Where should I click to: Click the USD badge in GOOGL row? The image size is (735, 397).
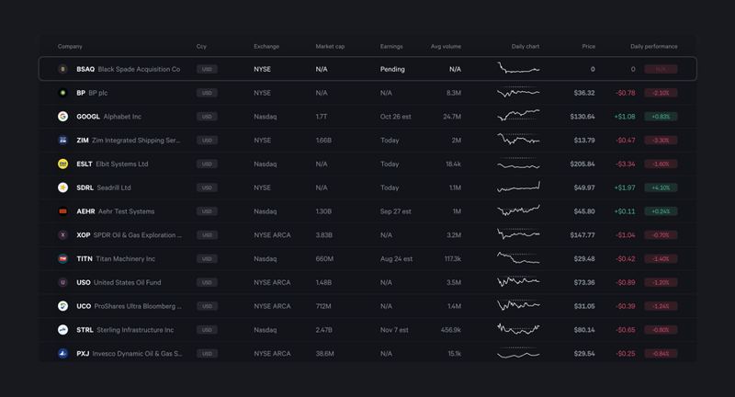pos(207,116)
